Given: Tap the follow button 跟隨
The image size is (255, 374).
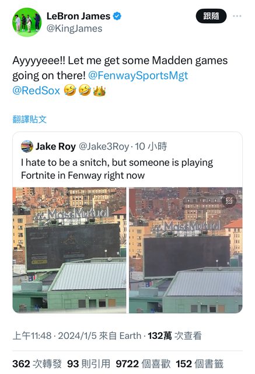Looking at the screenshot, I should tap(211, 16).
